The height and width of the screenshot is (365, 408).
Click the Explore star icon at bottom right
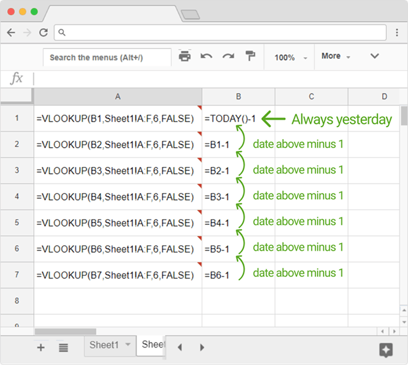pos(386,349)
